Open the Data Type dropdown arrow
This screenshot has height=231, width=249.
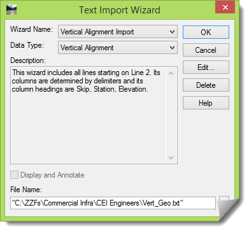[172, 48]
